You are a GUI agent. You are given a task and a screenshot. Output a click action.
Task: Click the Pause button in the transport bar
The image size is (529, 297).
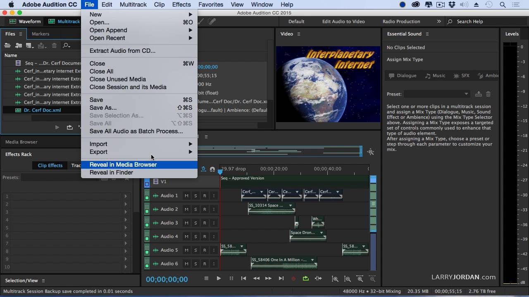(231, 278)
